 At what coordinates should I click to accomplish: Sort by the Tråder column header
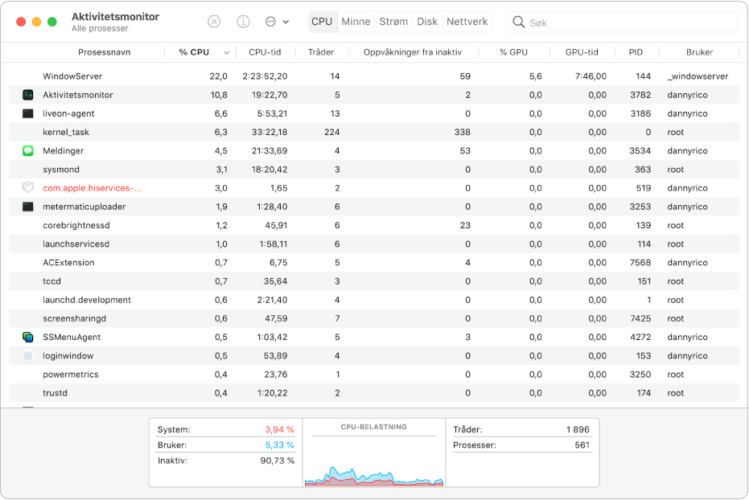click(321, 52)
